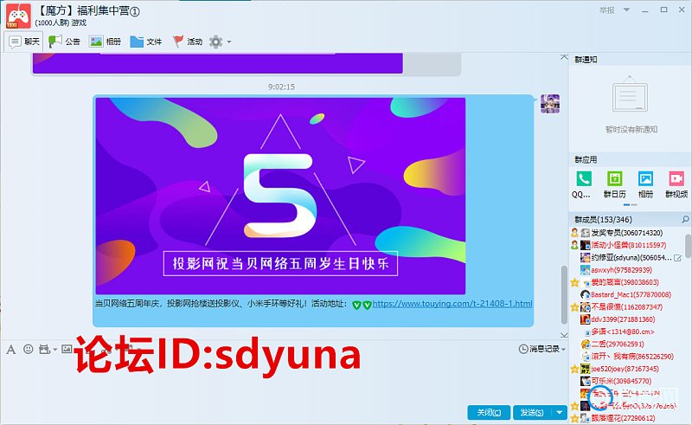
Task: Open the 群日历 calendar app
Action: pos(614,185)
